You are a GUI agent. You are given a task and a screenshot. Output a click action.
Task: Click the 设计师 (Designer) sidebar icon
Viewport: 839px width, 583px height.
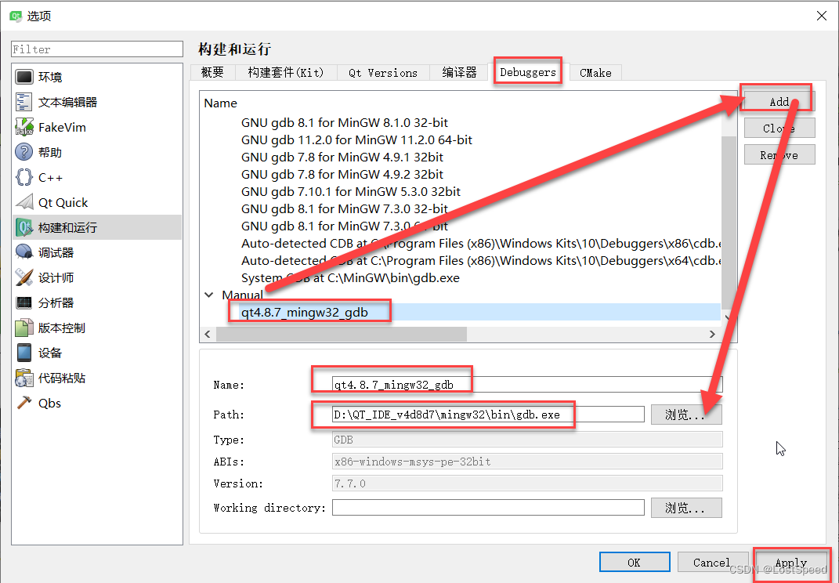55,277
